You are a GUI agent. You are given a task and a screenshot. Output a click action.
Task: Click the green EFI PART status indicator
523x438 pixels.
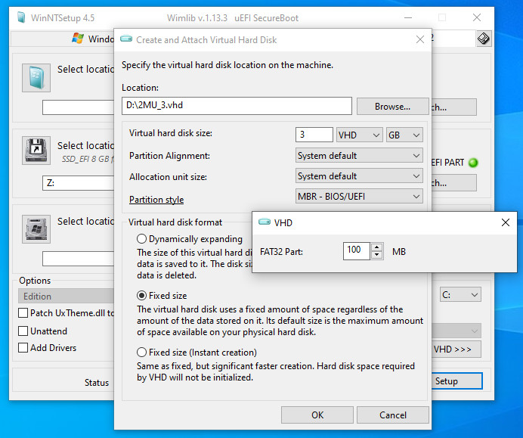point(473,163)
